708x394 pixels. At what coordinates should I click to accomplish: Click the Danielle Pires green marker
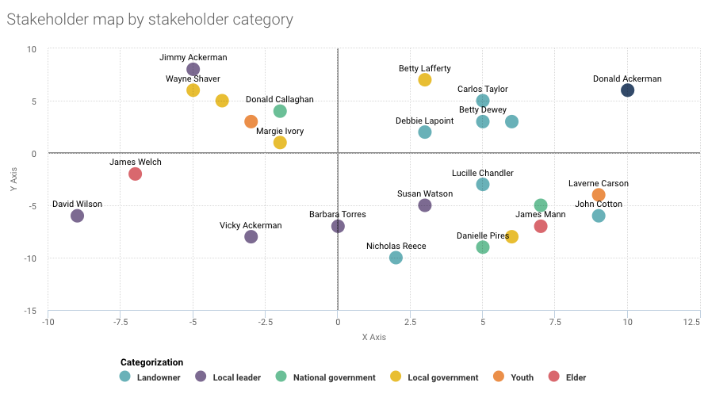483,247
